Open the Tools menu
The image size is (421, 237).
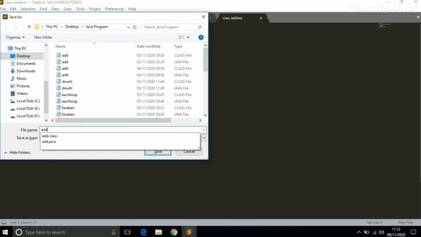[80, 9]
